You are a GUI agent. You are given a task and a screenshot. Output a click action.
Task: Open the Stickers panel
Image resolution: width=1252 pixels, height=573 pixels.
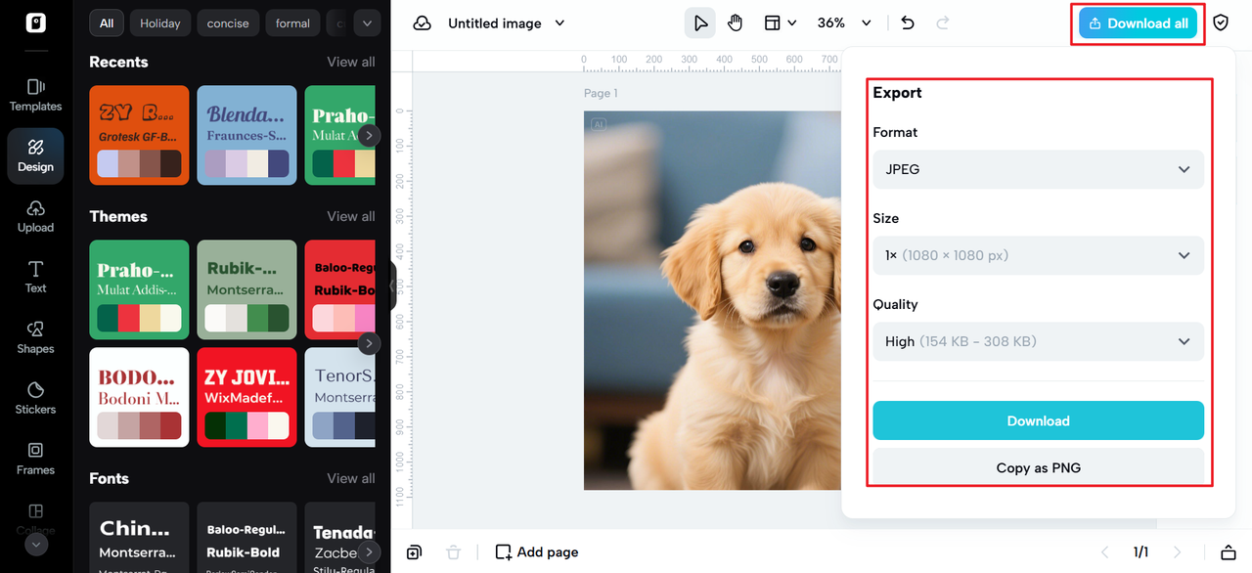pos(35,397)
